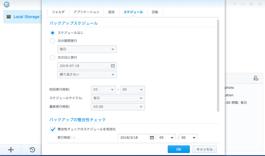
Task: Select the Local Storage task in sidebar
Action: pos(22,17)
